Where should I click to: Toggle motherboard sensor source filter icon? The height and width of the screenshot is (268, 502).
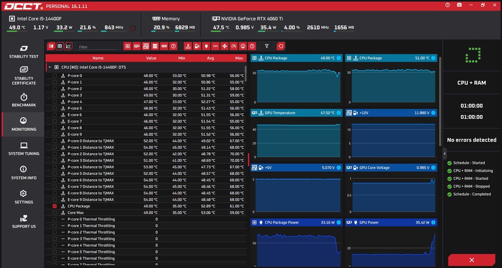(146, 46)
